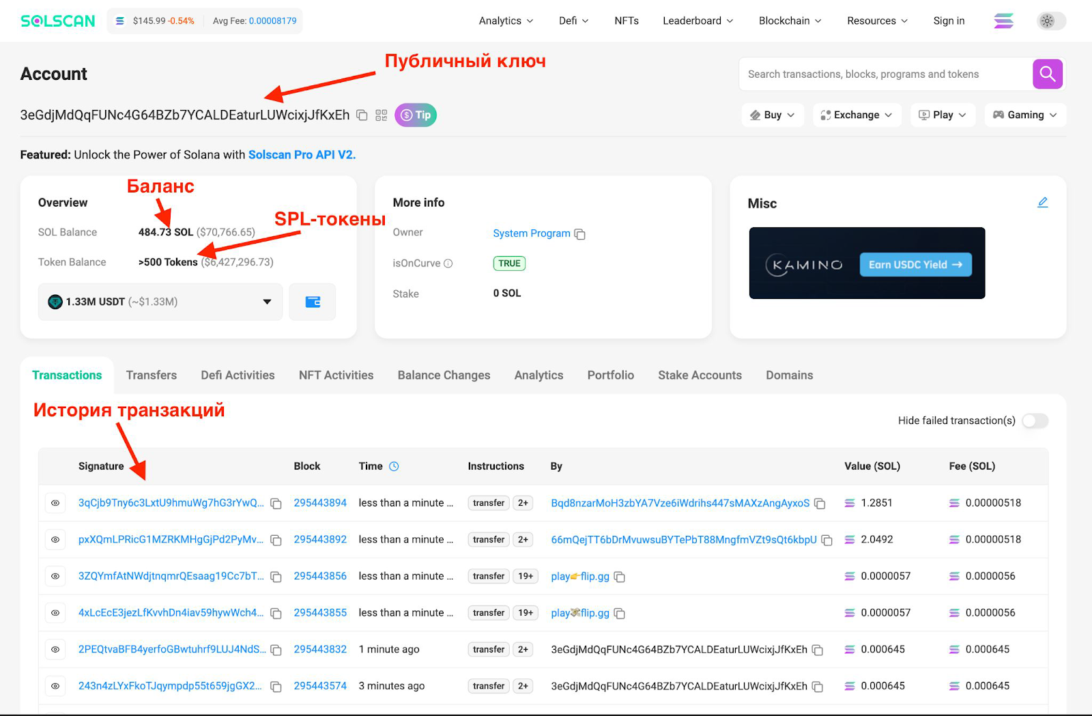Image resolution: width=1092 pixels, height=716 pixels.
Task: Switch to the Balance Changes tab
Action: tap(444, 375)
